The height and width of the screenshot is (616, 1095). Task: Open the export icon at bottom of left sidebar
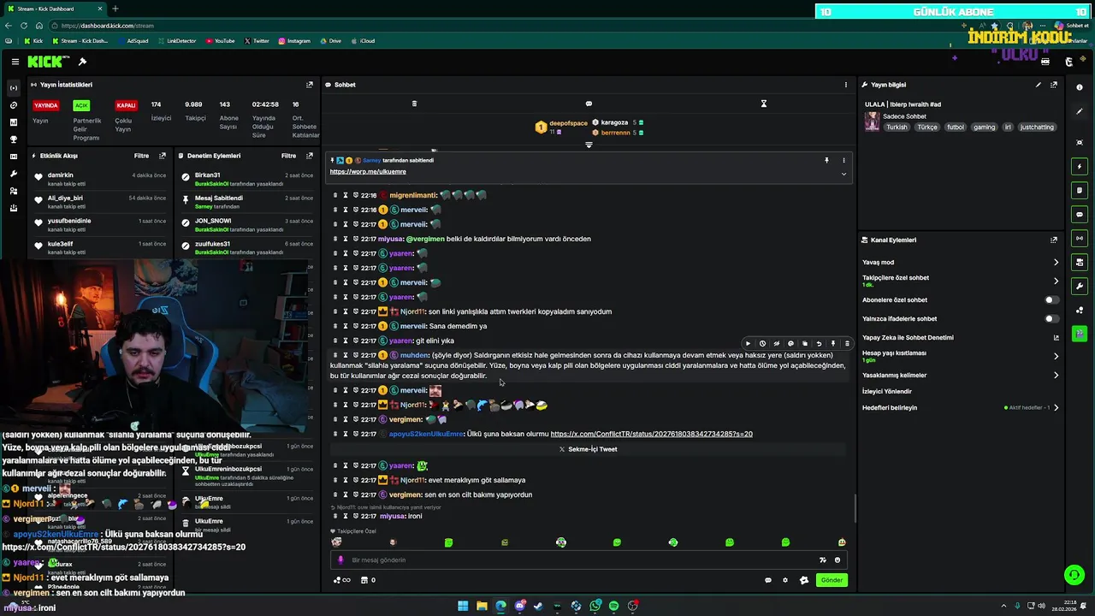point(13,208)
